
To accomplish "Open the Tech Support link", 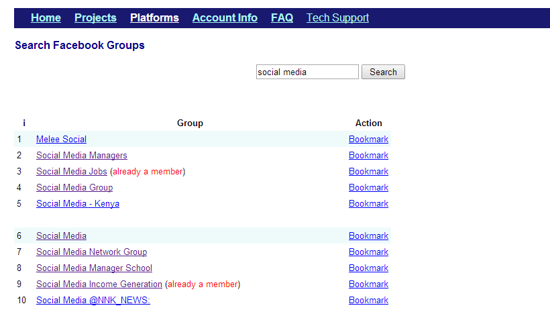I will coord(337,18).
